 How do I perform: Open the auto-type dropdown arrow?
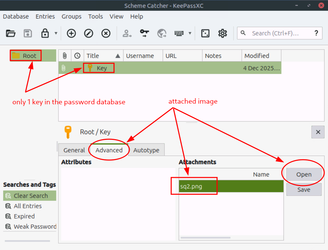pos(190,33)
